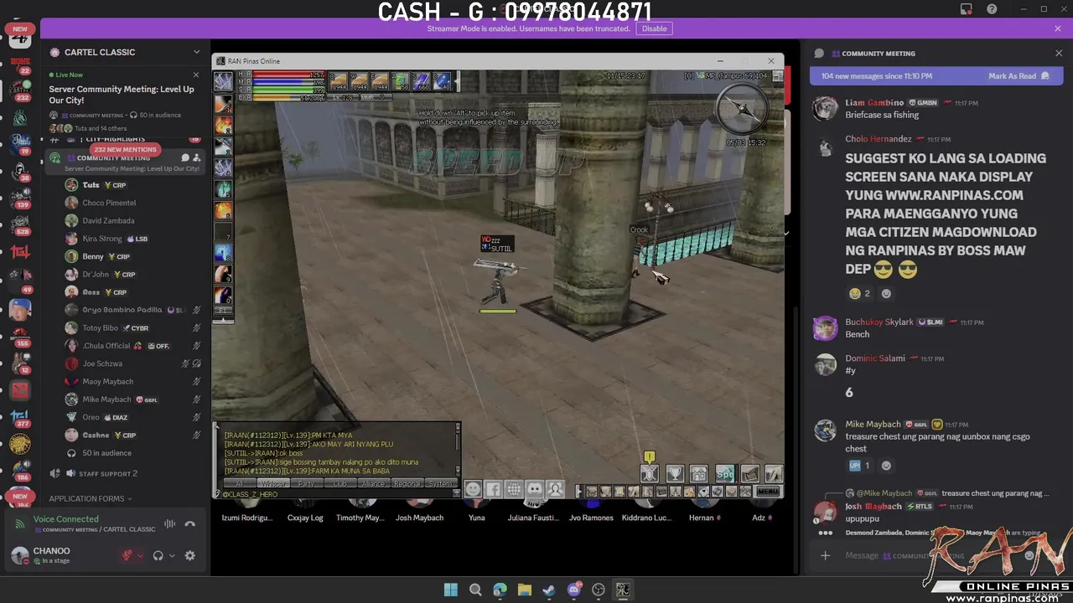
Task: Toggle deafen with the headphones icon
Action: pyautogui.click(x=158, y=555)
